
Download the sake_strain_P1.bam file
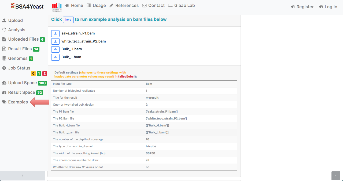click(55, 33)
